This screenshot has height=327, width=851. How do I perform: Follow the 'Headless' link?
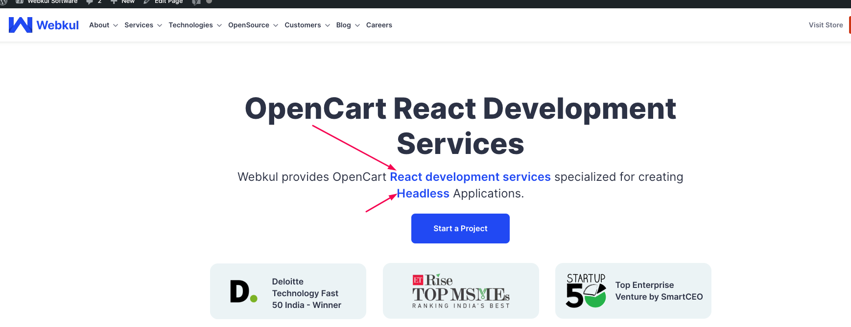click(x=423, y=194)
